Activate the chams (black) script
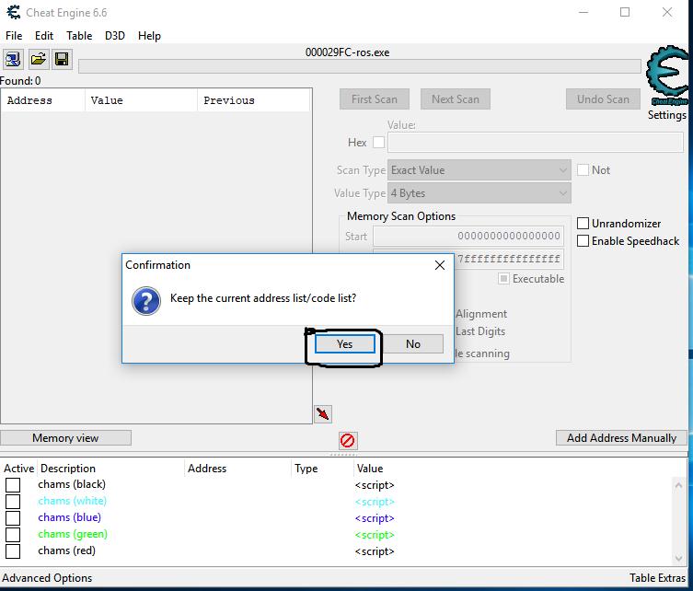 click(x=13, y=485)
